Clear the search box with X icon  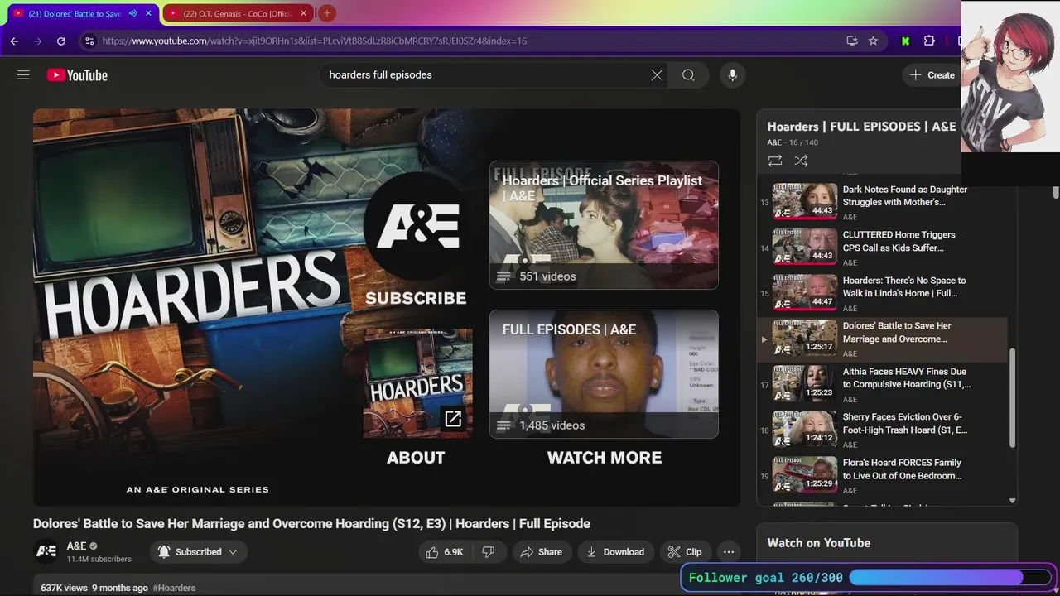pyautogui.click(x=657, y=75)
